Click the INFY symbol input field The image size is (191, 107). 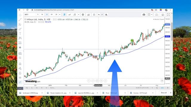pos(30,15)
